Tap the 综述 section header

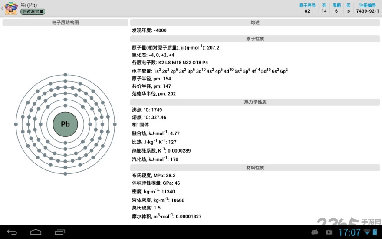(x=255, y=23)
